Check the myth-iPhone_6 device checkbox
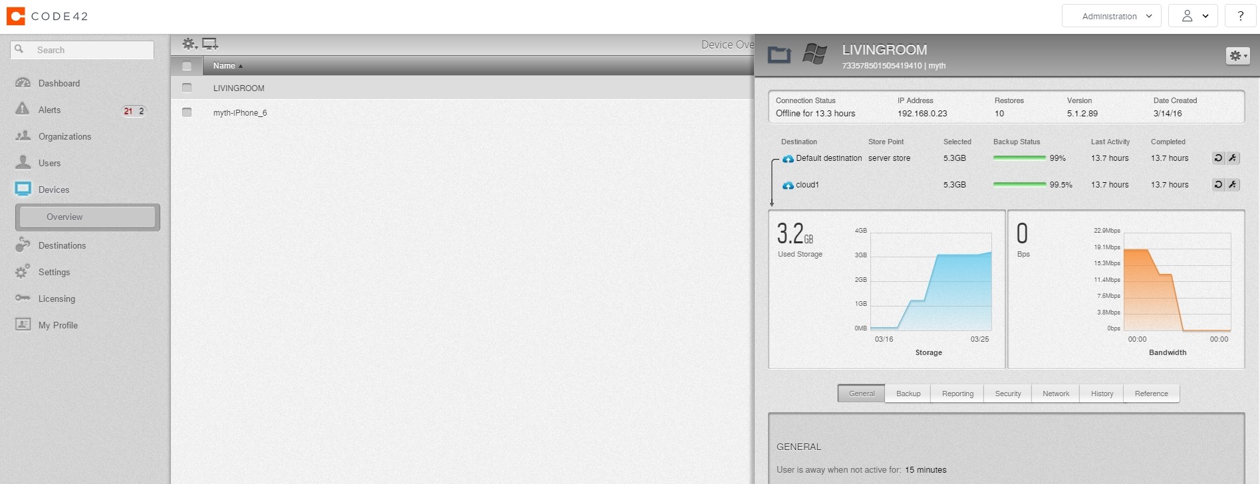Image resolution: width=1260 pixels, height=484 pixels. (187, 112)
